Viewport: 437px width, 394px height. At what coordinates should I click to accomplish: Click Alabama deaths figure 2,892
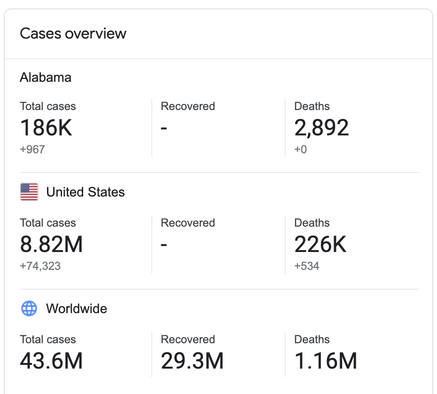321,128
